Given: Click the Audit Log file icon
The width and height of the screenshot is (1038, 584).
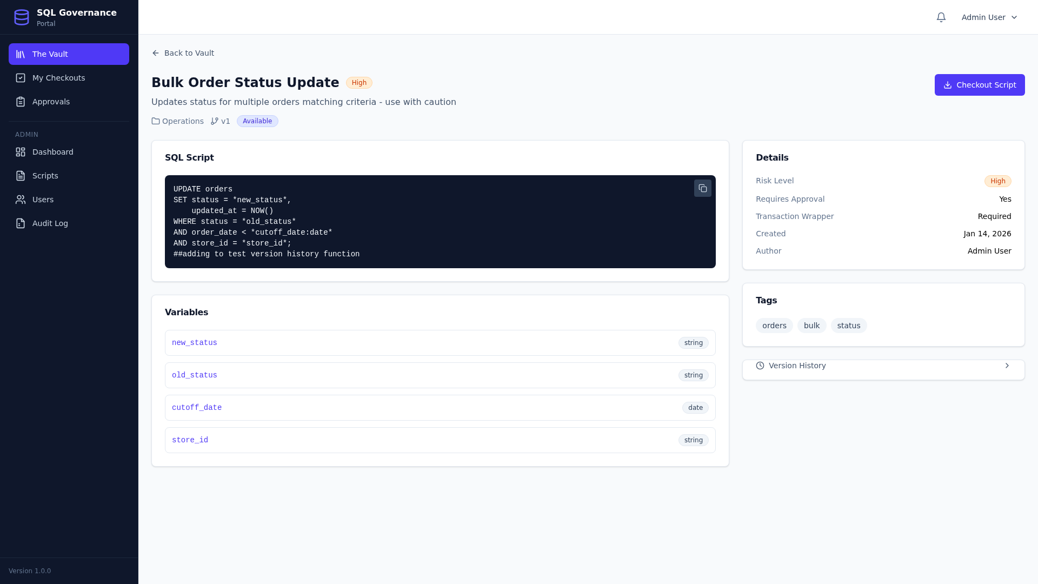Looking at the screenshot, I should pos(21,223).
